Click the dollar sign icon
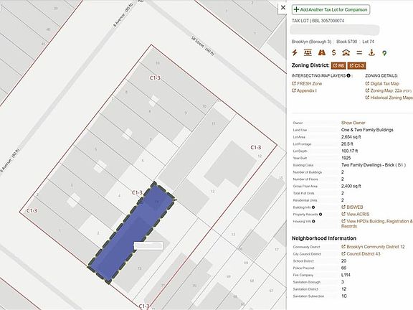 pos(333,52)
